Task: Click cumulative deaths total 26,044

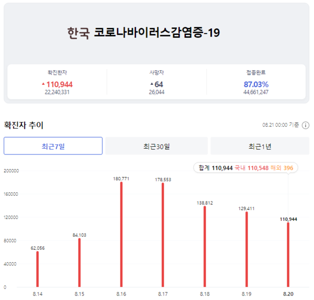Action: pyautogui.click(x=156, y=92)
